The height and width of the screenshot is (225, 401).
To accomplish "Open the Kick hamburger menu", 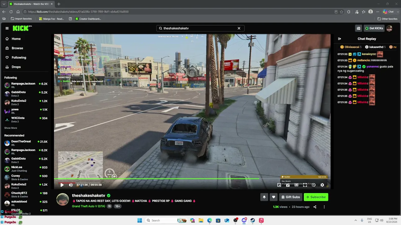I will 7,28.
